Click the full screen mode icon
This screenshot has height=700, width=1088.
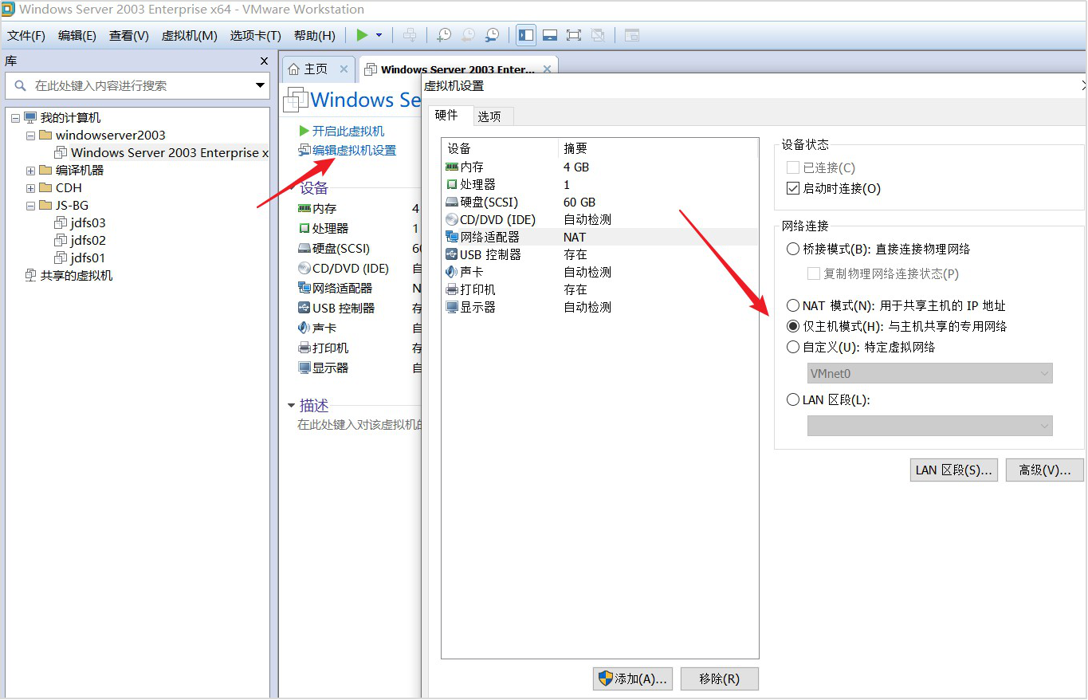point(574,35)
